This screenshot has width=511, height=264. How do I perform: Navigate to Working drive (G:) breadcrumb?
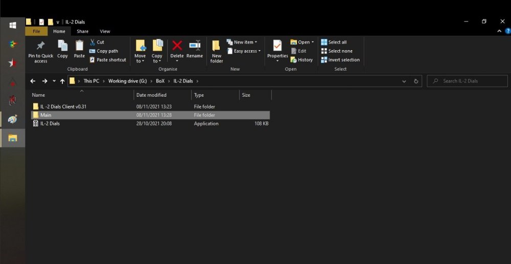127,81
